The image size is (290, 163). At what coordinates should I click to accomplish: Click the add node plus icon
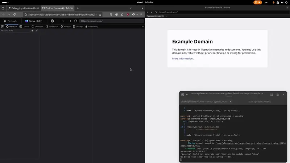tap(32, 31)
